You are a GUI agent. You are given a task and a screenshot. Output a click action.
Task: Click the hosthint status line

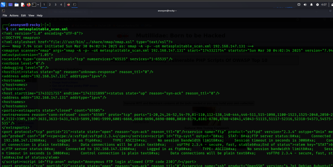77,72
